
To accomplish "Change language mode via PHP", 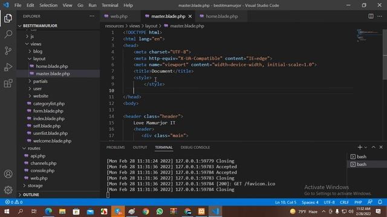I will click(x=358, y=203).
